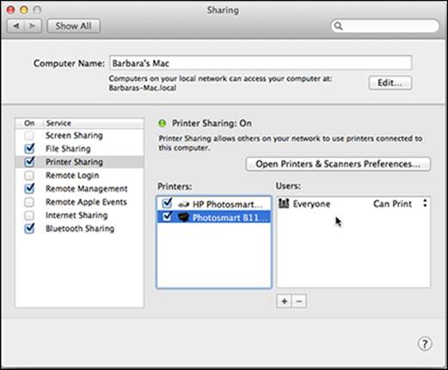The width and height of the screenshot is (448, 370).
Task: Uncheck the Photosmart B11 printer checkbox
Action: click(x=167, y=217)
